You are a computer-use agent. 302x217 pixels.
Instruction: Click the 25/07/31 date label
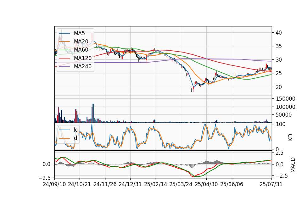pos(271,184)
